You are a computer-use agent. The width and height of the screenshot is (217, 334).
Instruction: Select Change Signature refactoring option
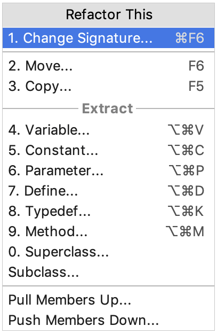pos(108,38)
